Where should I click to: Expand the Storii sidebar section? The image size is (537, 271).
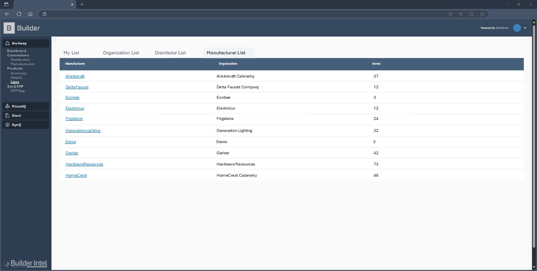pos(26,116)
